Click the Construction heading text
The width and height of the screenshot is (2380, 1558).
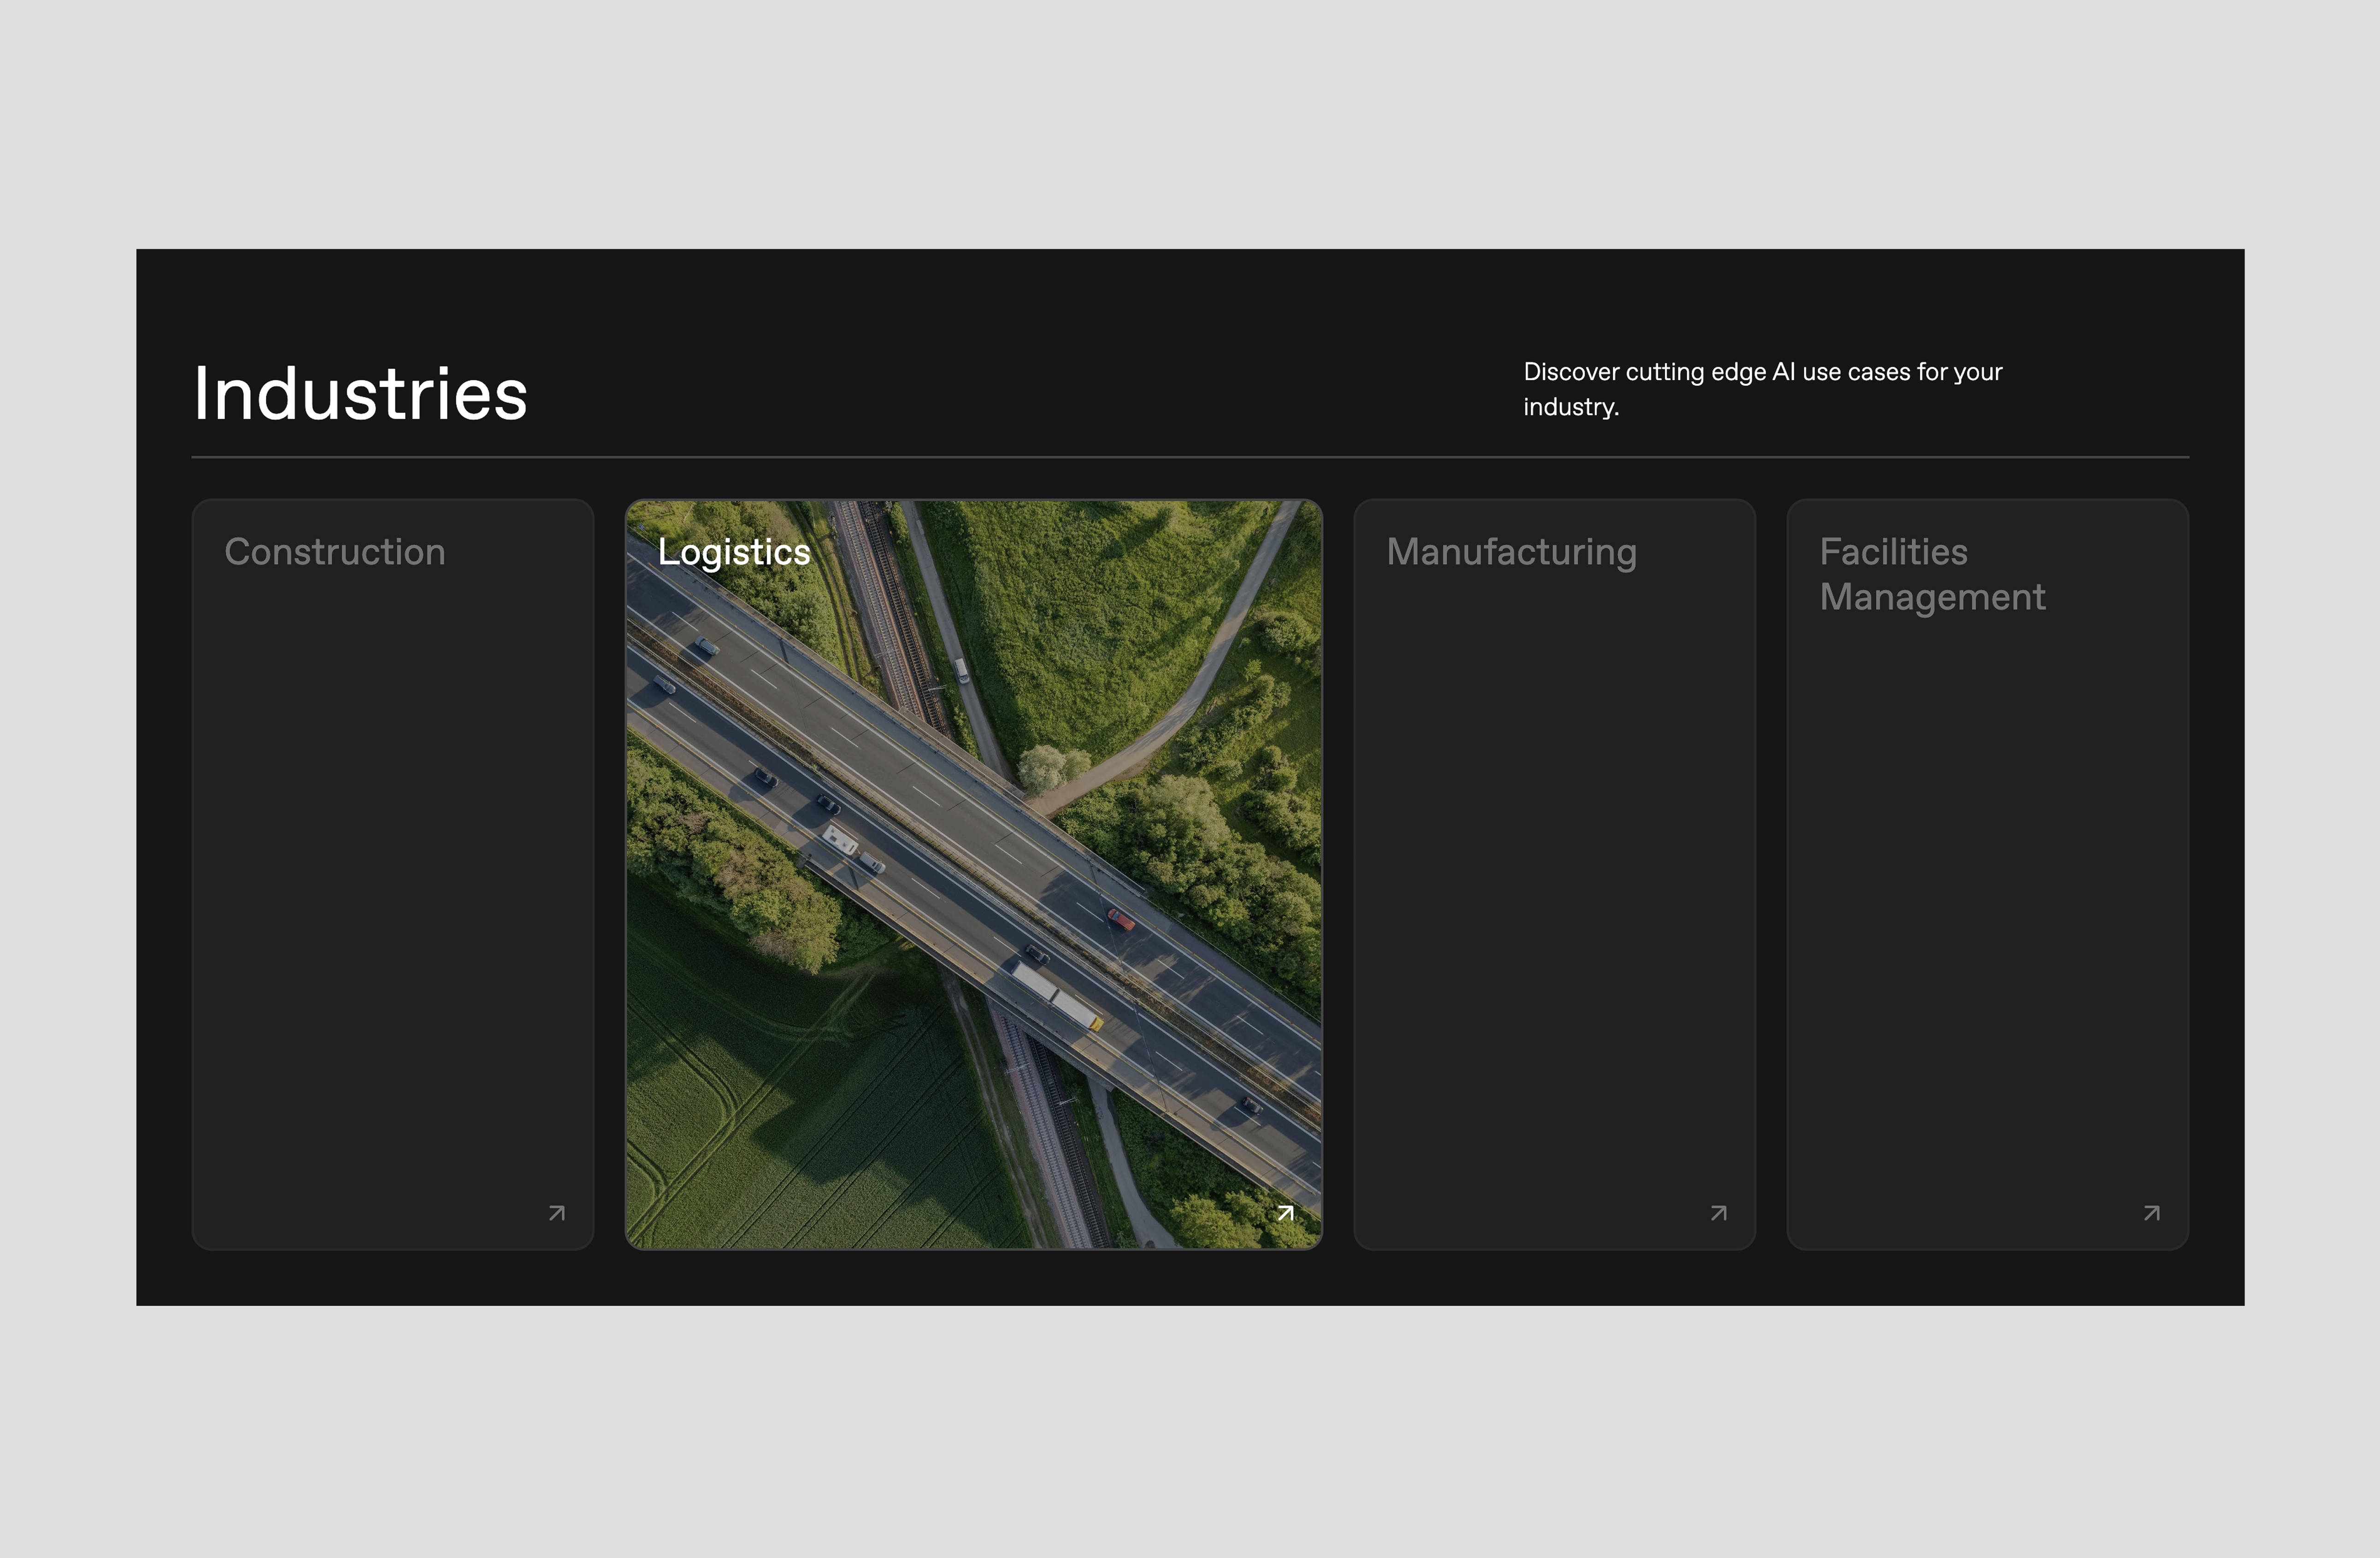pos(336,551)
